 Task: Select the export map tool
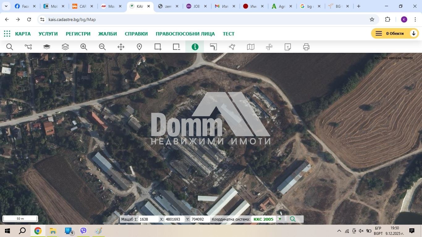[x=287, y=47]
